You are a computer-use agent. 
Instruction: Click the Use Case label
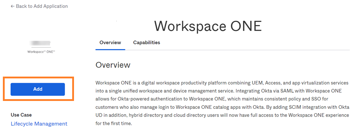[21, 115]
